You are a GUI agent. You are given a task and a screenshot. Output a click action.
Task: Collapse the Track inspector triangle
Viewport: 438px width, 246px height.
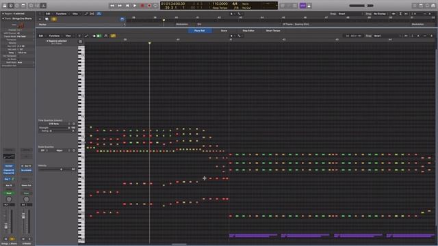[x=3, y=18]
